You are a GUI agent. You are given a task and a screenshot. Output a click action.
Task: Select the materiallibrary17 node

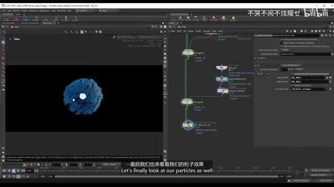[x=222, y=79]
